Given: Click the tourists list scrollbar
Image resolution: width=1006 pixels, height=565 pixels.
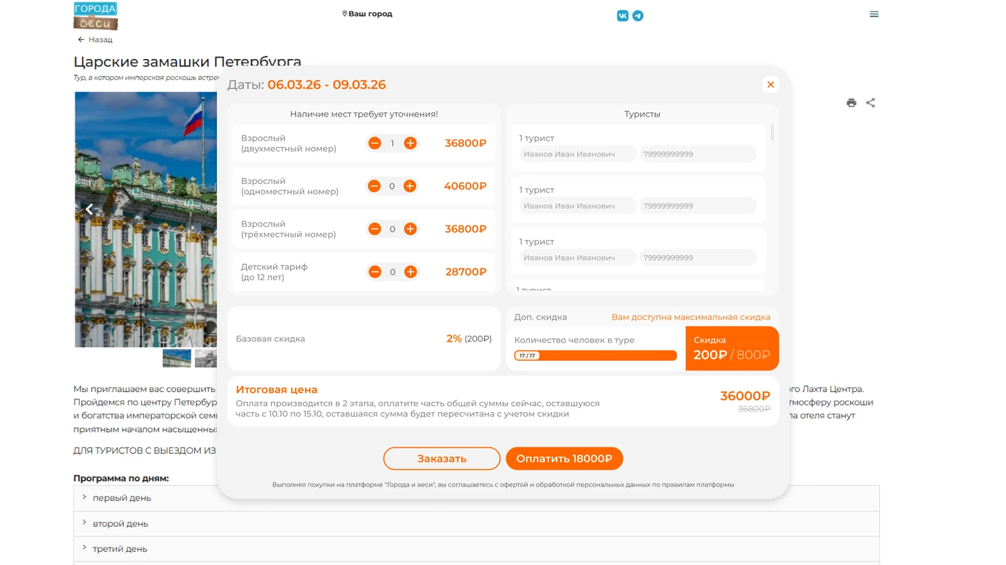Looking at the screenshot, I should [x=772, y=132].
